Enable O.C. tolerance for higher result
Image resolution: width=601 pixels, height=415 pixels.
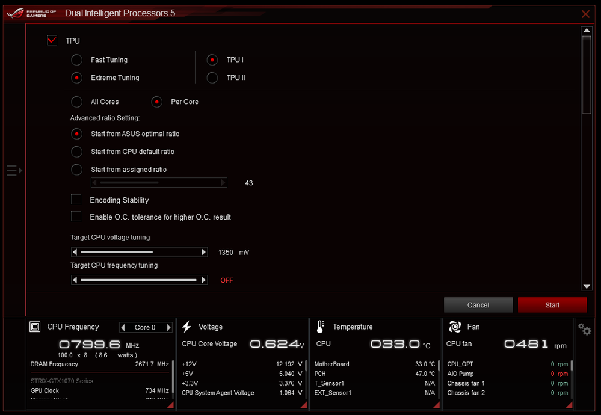pyautogui.click(x=76, y=217)
